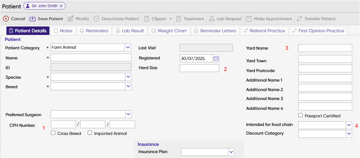
Task: Click the Additional Name 1 field
Action: coord(325,78)
